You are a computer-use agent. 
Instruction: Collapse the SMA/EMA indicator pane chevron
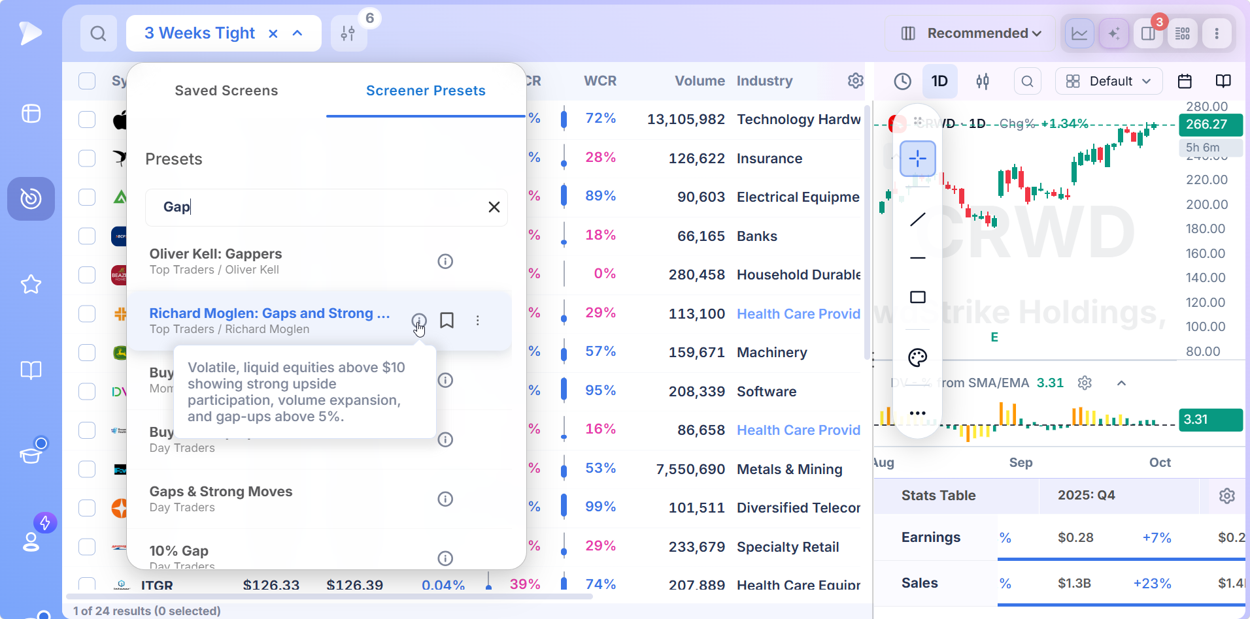click(x=1121, y=383)
